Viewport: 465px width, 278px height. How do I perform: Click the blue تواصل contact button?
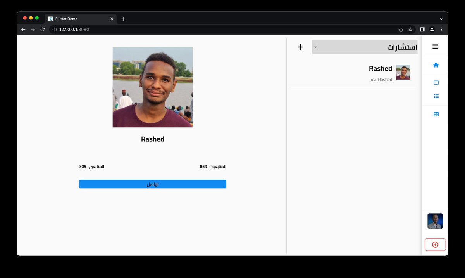[153, 184]
